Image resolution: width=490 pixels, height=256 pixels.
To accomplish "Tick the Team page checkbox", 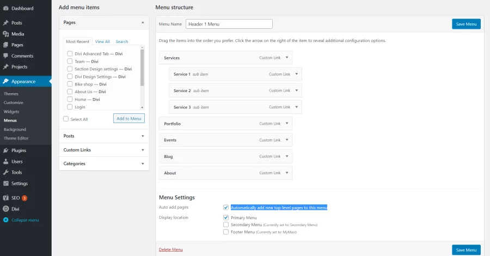I will 70,61.
